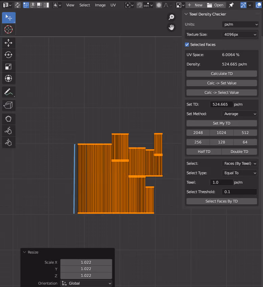This screenshot has width=263, height=287.
Task: Select the UV Pinch sculpt tool
Action: tap(8, 142)
